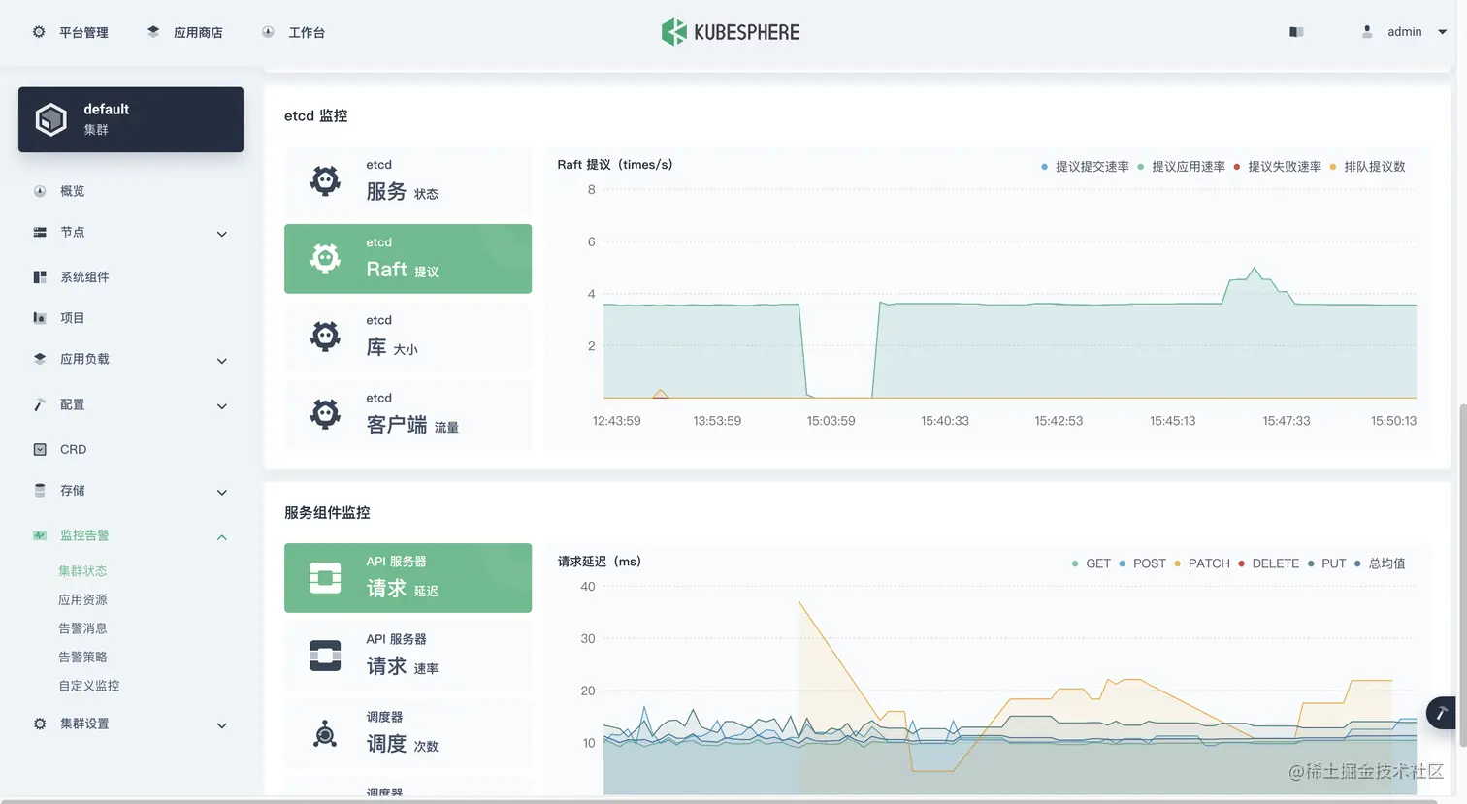Screen dimensions: 1467x804
Task: Toggle GET legend series
Action: tap(1092, 563)
